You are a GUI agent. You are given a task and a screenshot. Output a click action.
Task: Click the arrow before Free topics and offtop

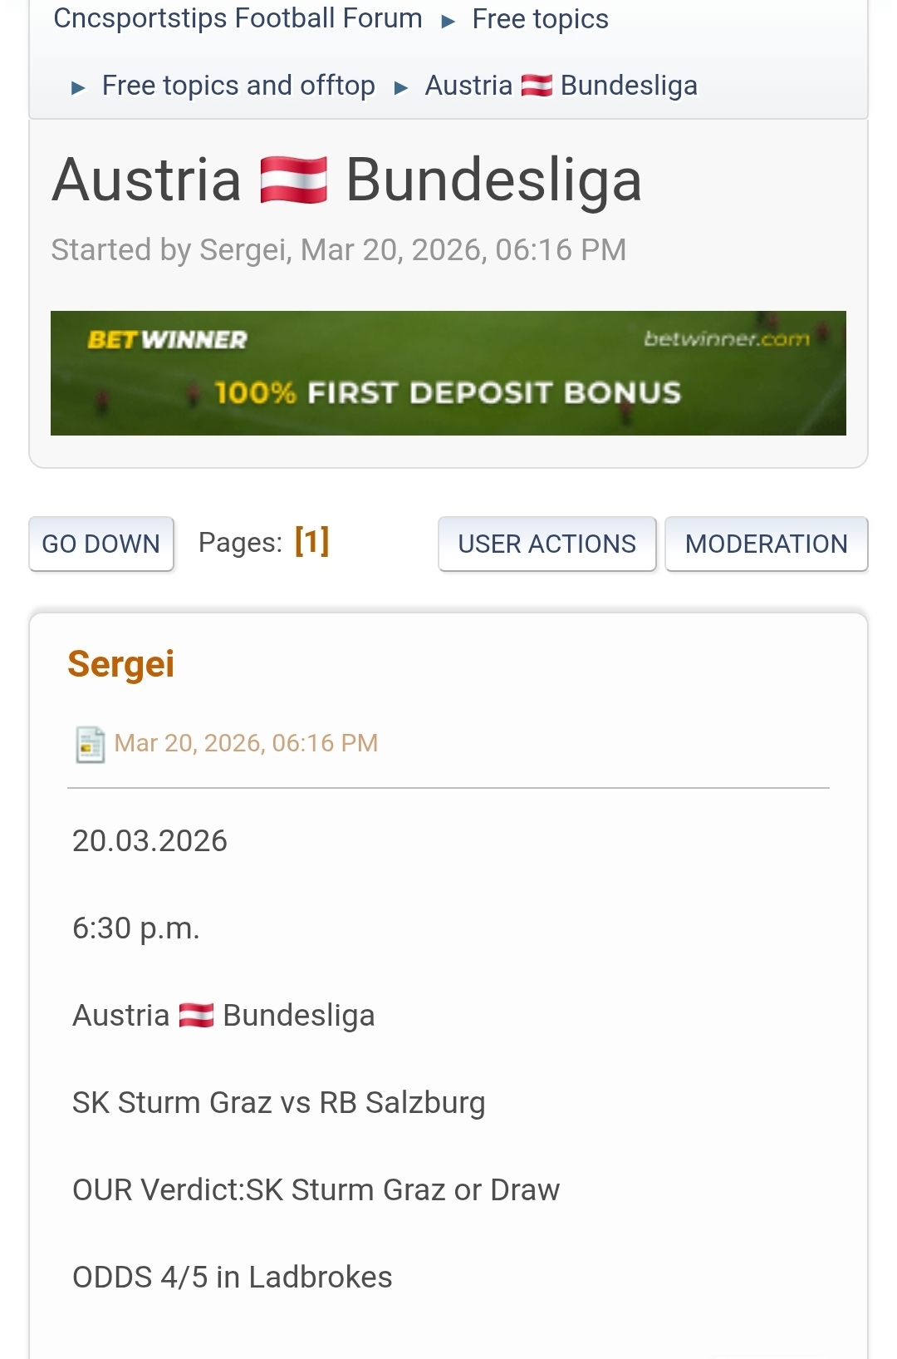(x=78, y=87)
